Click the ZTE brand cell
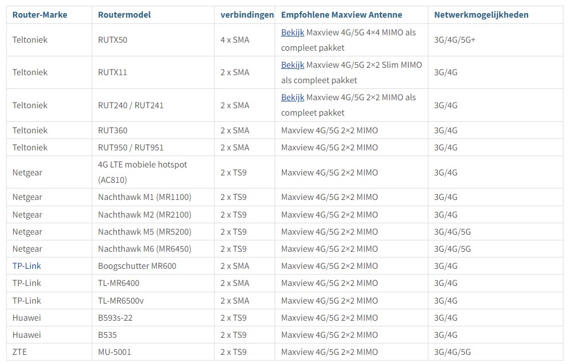This screenshot has height=364, width=568. pos(19,352)
